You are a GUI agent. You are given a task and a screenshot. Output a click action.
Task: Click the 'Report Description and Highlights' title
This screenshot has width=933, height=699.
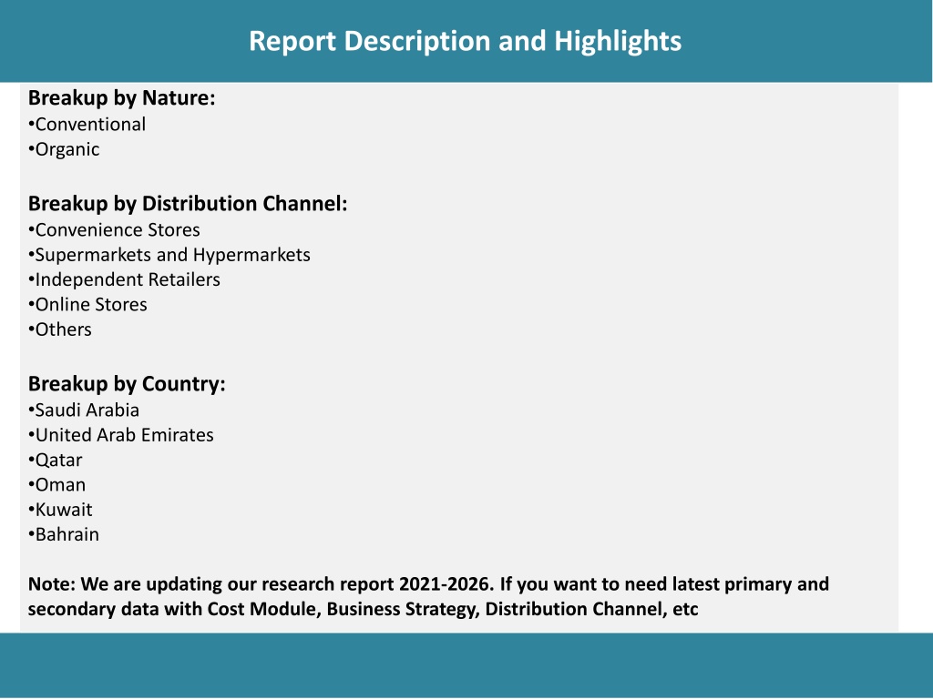(x=465, y=42)
